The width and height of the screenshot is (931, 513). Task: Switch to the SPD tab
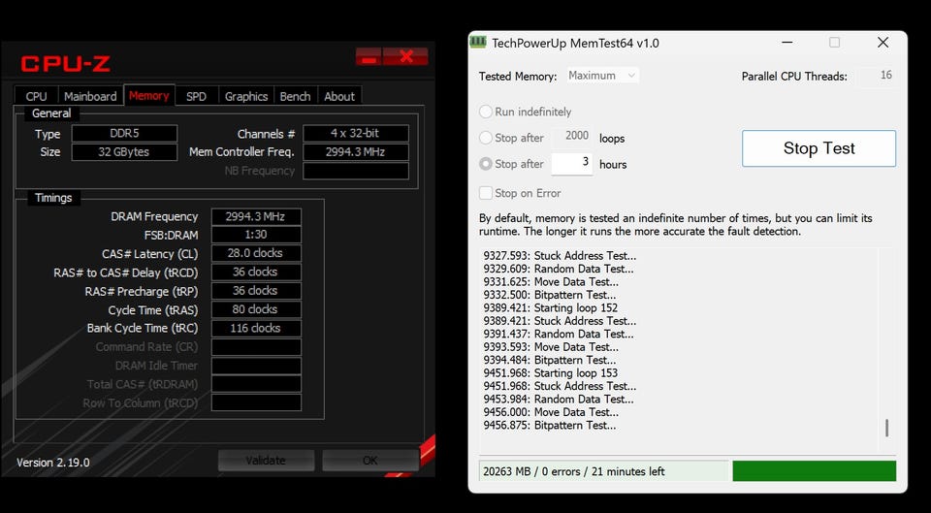pyautogui.click(x=197, y=96)
